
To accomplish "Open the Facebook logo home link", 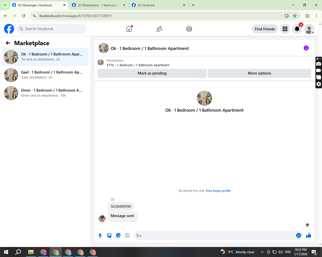I will click(x=9, y=29).
